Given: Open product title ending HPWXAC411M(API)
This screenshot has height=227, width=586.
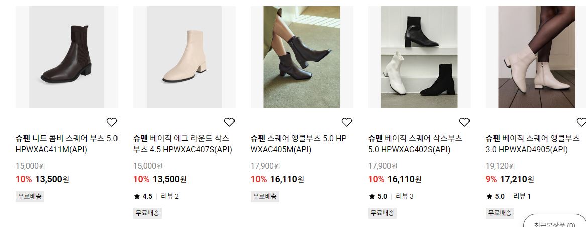Looking at the screenshot, I should [66, 144].
